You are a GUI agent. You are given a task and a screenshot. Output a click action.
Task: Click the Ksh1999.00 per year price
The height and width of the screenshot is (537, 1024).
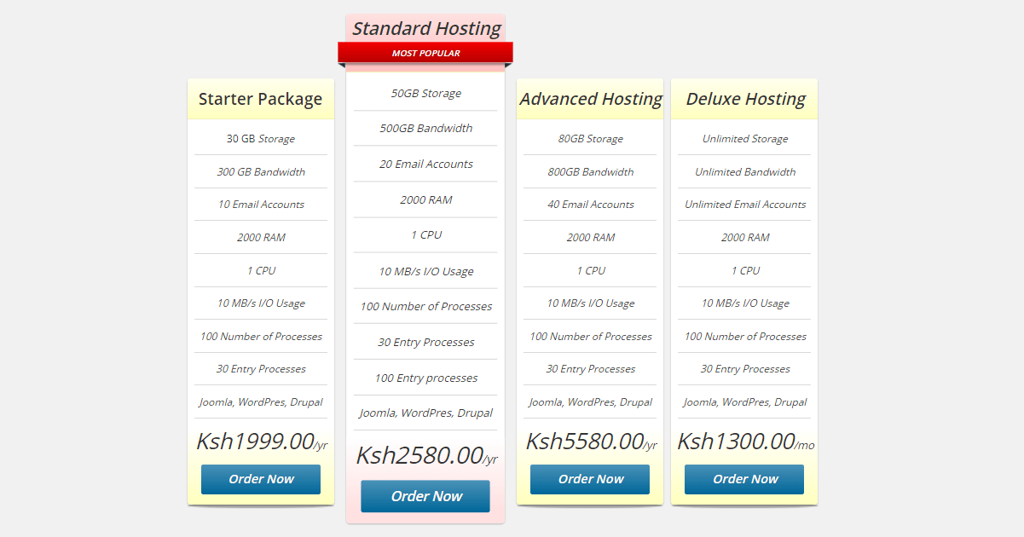click(261, 442)
